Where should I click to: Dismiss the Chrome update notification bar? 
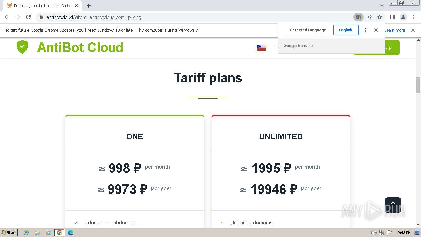(x=413, y=30)
